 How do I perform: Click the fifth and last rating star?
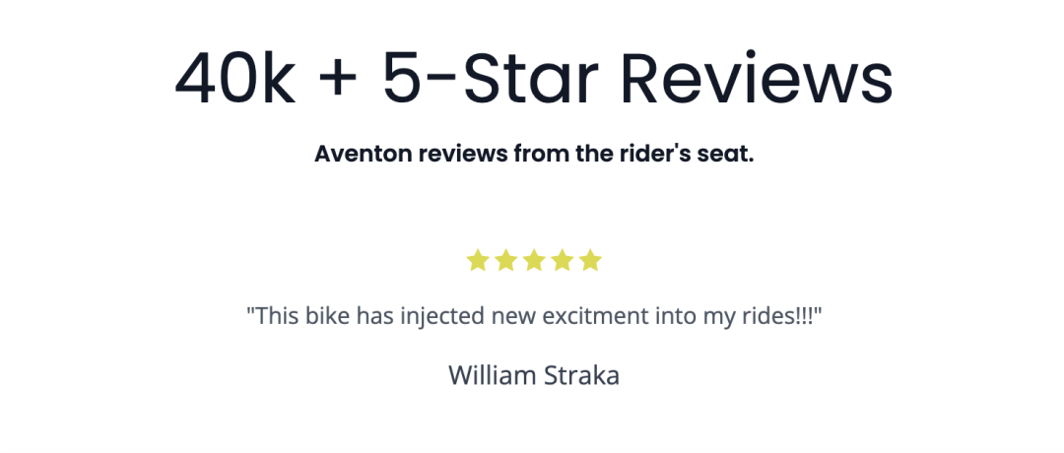(x=590, y=260)
